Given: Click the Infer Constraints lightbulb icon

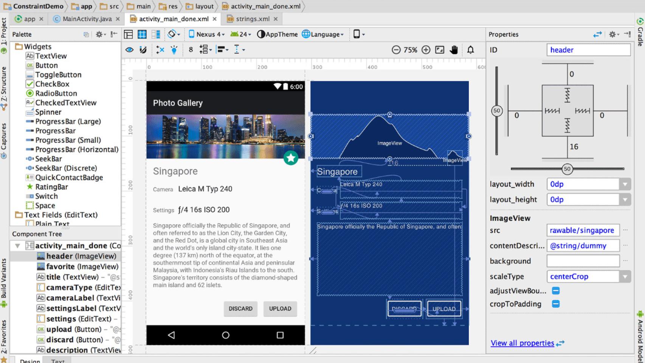Looking at the screenshot, I should coord(174,49).
